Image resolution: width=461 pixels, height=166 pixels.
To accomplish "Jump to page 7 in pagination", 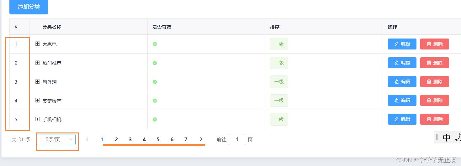I will [186, 140].
